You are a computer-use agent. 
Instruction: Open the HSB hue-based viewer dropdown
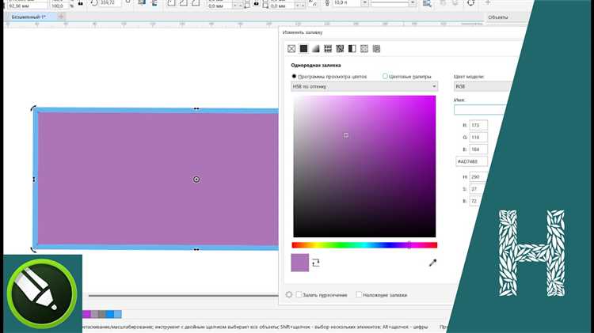coord(364,87)
